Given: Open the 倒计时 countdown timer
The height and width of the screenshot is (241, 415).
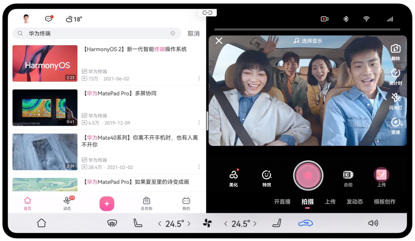Looking at the screenshot, I should click(x=395, y=74).
